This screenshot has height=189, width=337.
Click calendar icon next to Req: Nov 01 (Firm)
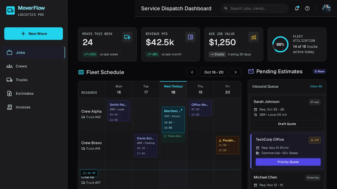[x=258, y=148]
